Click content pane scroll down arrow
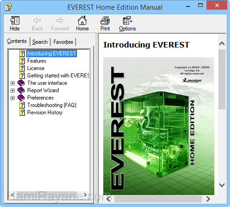This screenshot has height=207, width=230. coord(222,185)
